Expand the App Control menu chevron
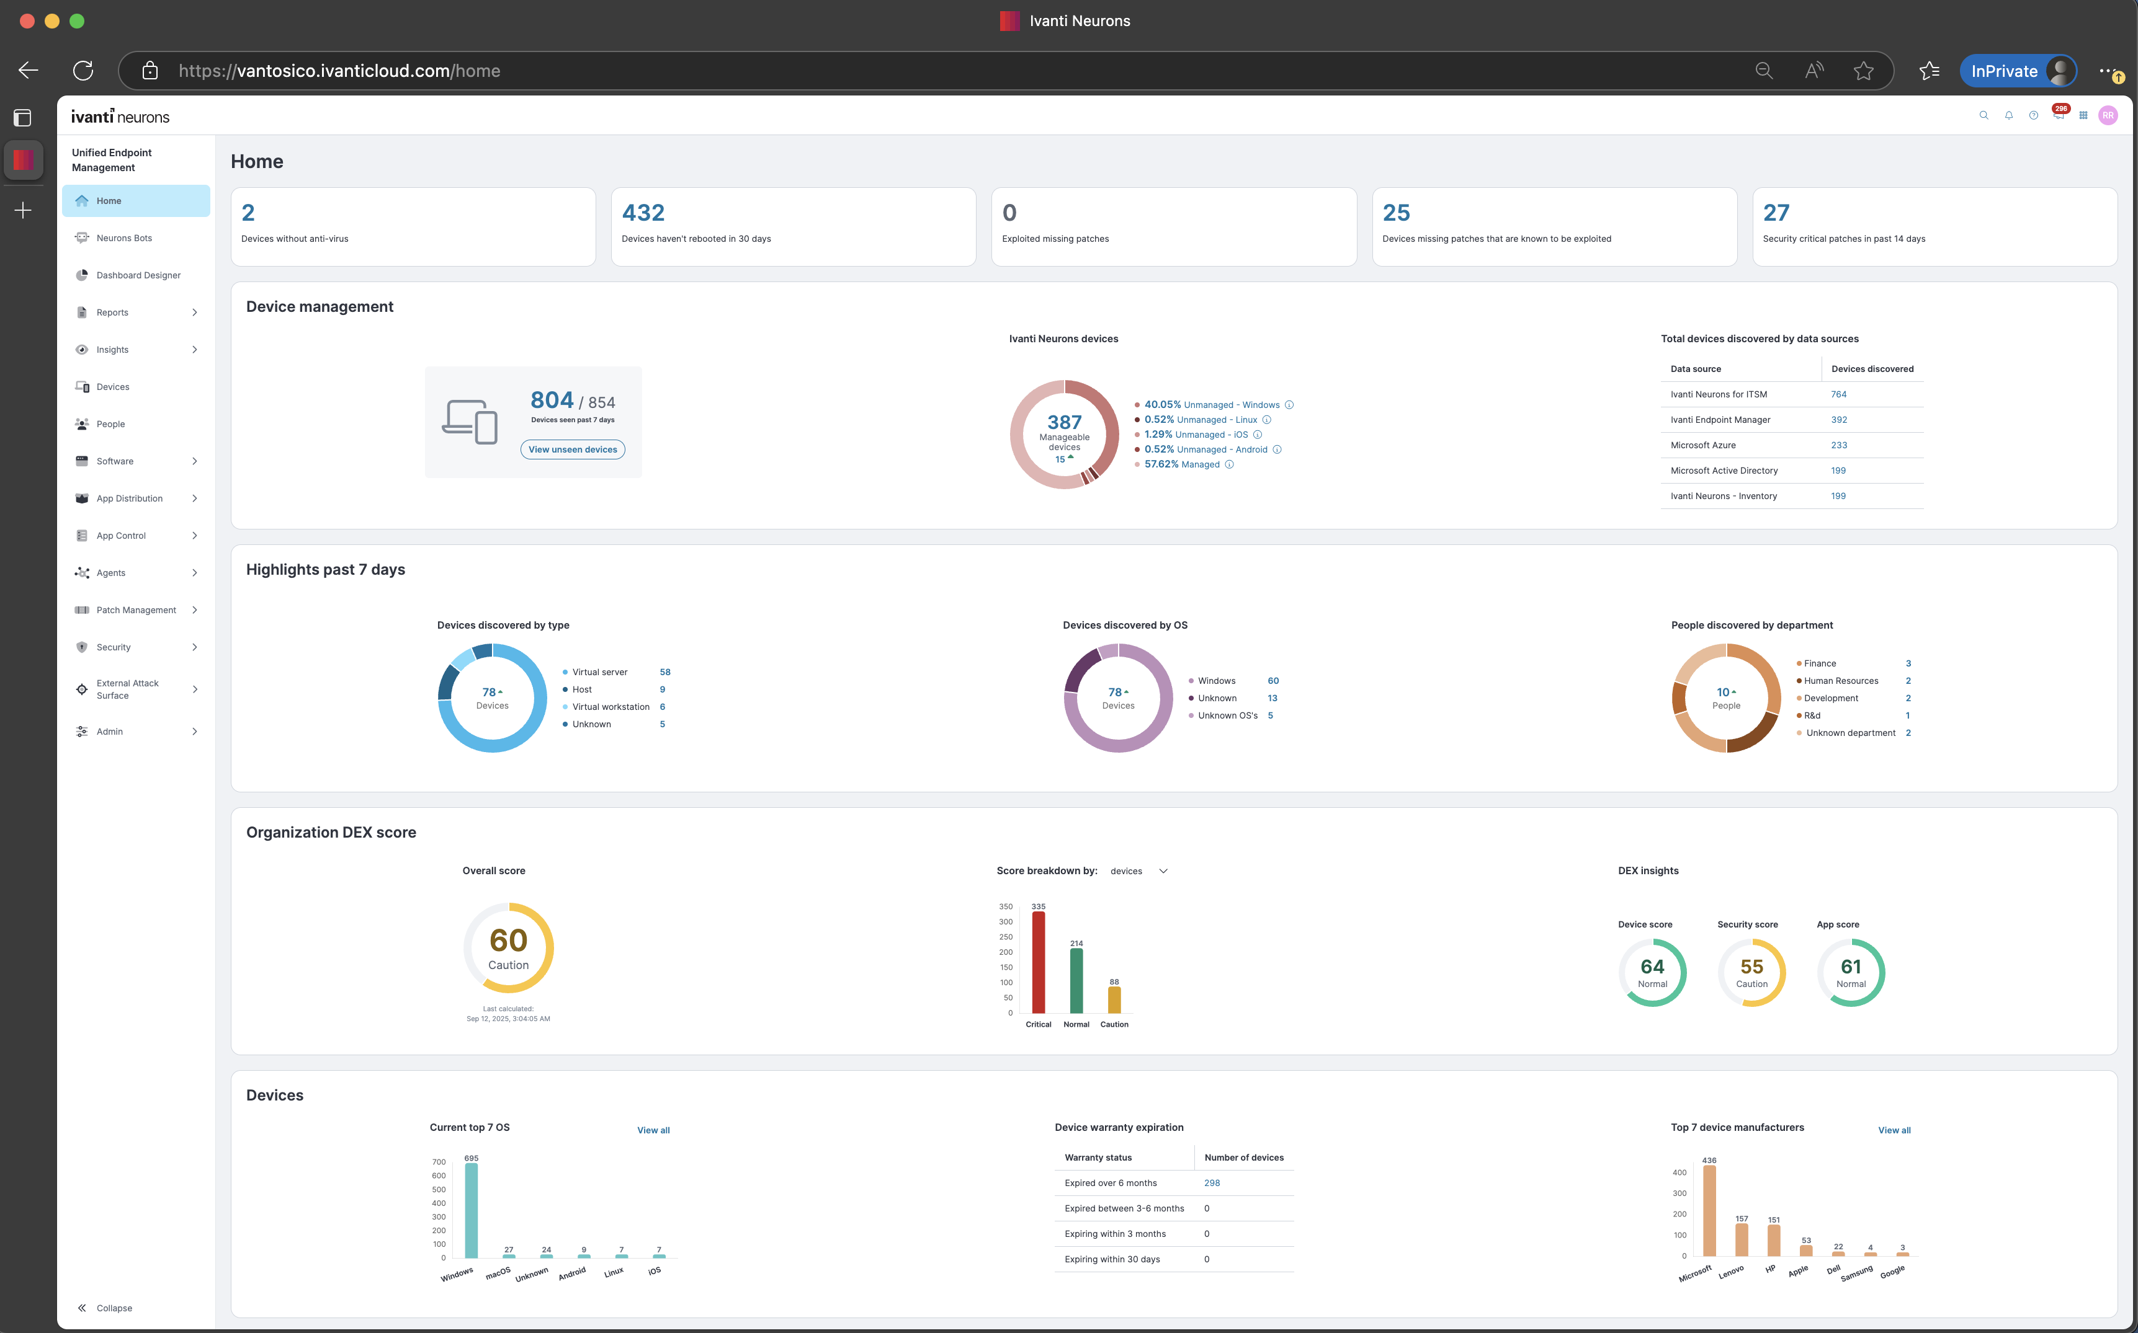Image resolution: width=2138 pixels, height=1333 pixels. pyautogui.click(x=194, y=536)
